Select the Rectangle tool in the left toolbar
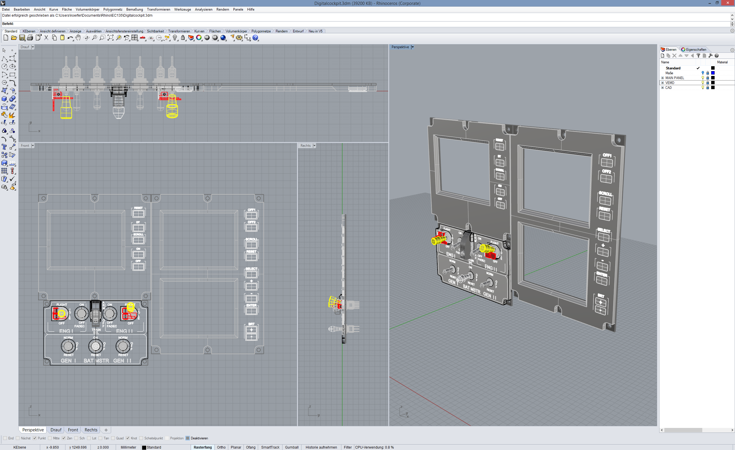 click(x=13, y=75)
